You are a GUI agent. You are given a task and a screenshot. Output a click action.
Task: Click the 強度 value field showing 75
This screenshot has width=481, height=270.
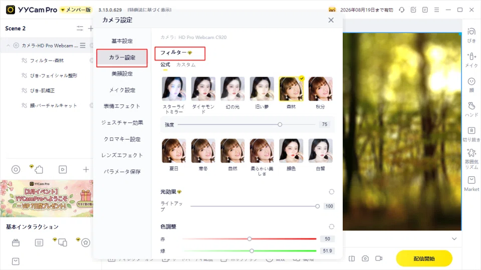tap(325, 124)
